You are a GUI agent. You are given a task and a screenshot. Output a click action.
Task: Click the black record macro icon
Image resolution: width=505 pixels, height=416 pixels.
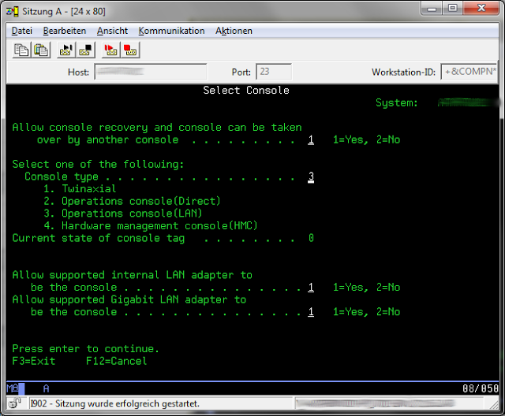point(66,50)
